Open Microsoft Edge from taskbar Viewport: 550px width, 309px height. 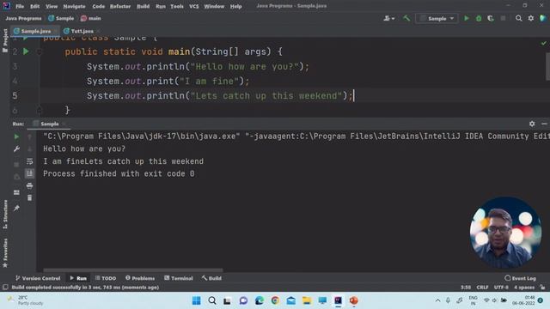click(260, 300)
